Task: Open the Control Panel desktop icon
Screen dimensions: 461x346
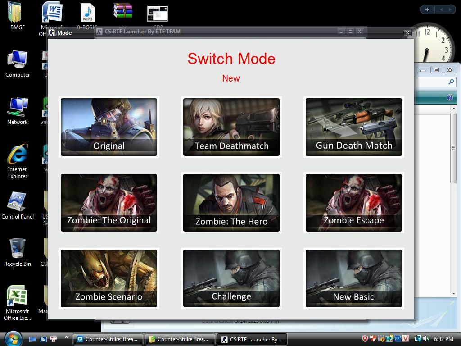Action: 18,205
